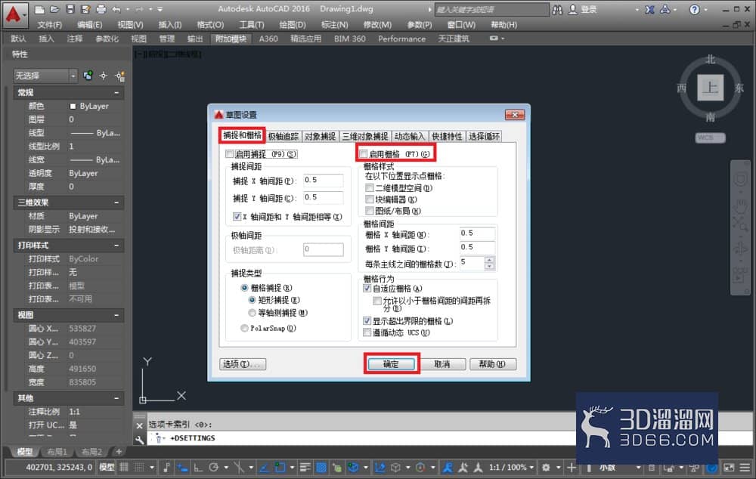756x479 pixels.
Task: Click the clean screen icon in status bar
Action: click(x=729, y=468)
